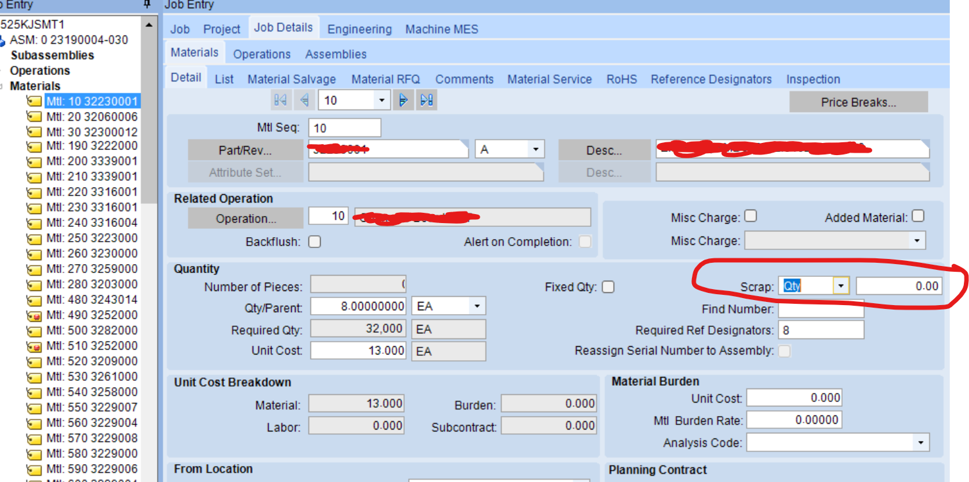This screenshot has height=482, width=969.
Task: Switch to the Comments tab
Action: (464, 79)
